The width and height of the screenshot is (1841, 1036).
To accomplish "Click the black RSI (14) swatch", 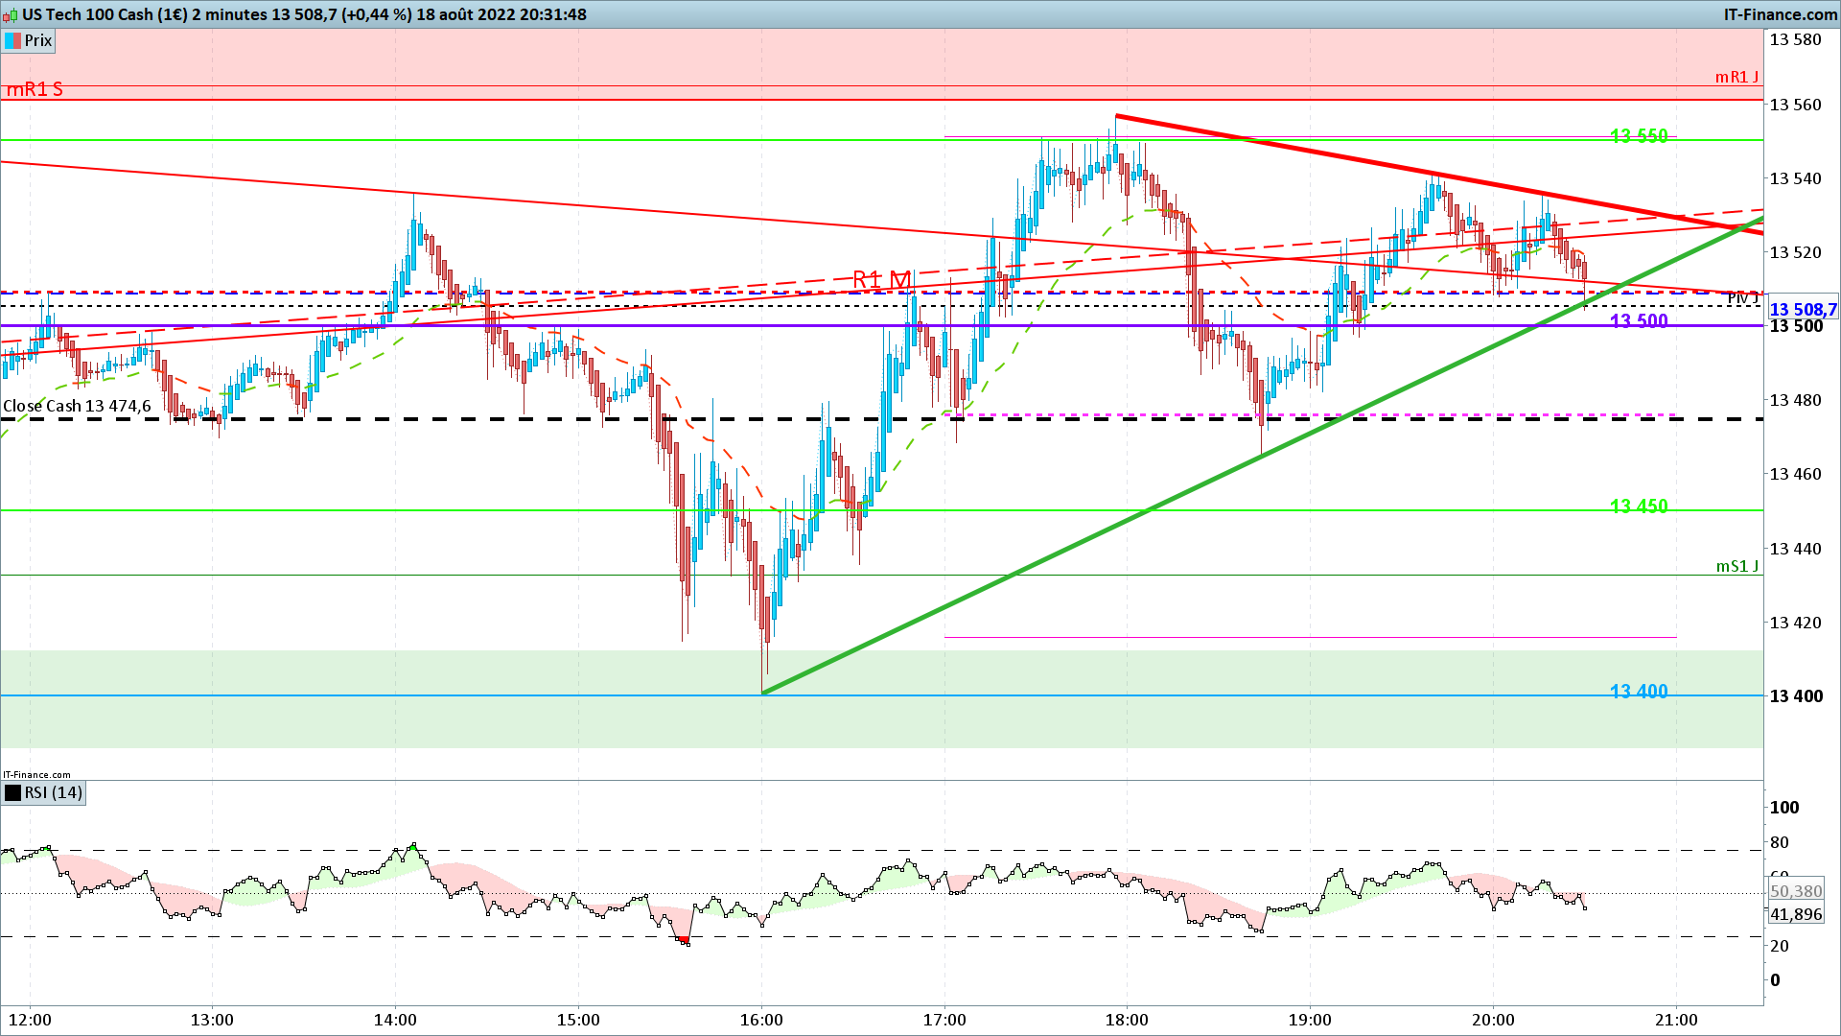I will click(x=13, y=792).
